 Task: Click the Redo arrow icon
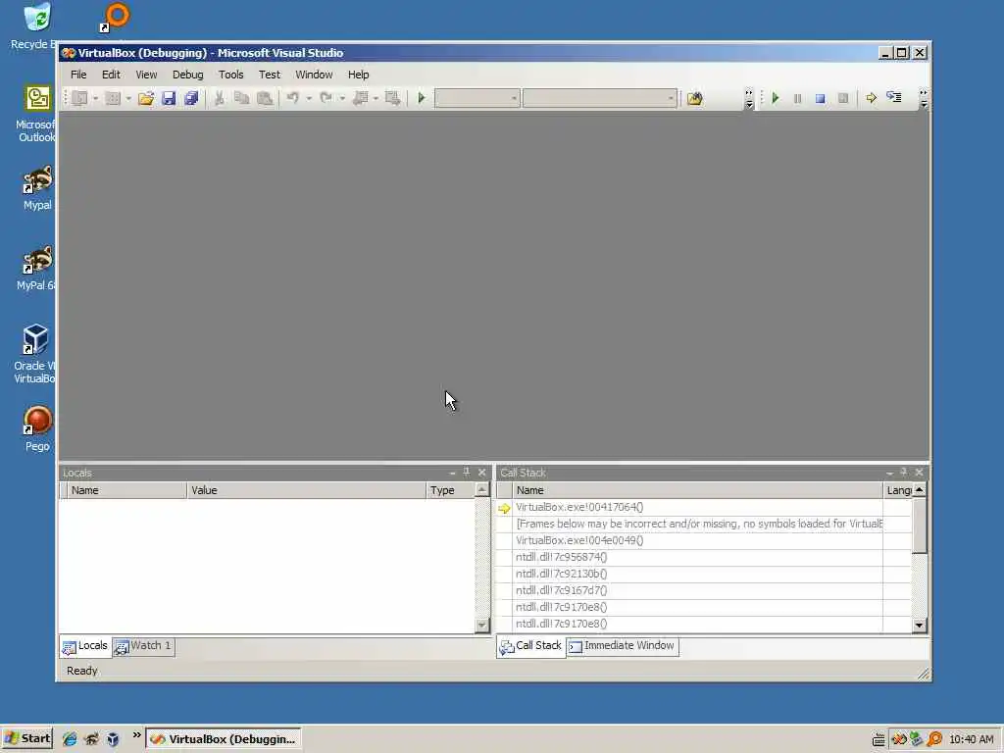326,99
